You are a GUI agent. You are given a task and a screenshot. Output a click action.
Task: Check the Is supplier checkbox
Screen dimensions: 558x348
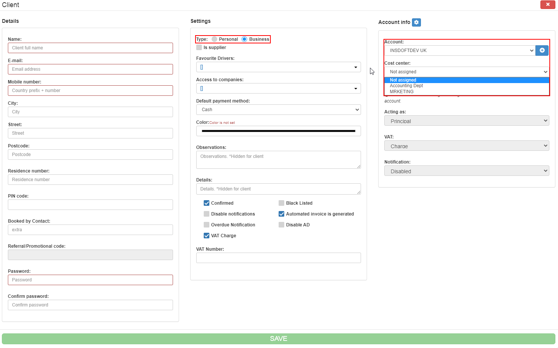(199, 48)
